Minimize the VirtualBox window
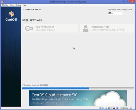The width and height of the screenshot is (136, 110). coord(124,1)
